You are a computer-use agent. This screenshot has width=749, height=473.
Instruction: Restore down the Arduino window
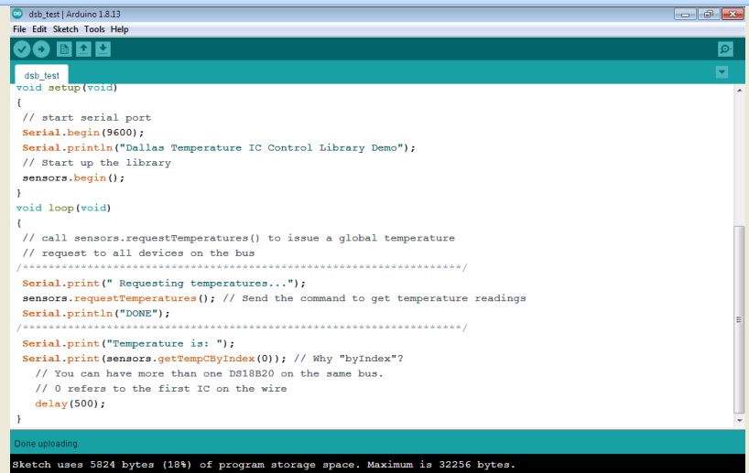[x=708, y=15]
